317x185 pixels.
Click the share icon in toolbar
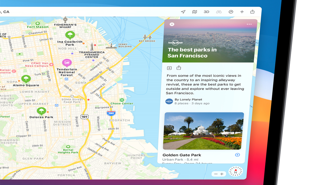(253, 12)
